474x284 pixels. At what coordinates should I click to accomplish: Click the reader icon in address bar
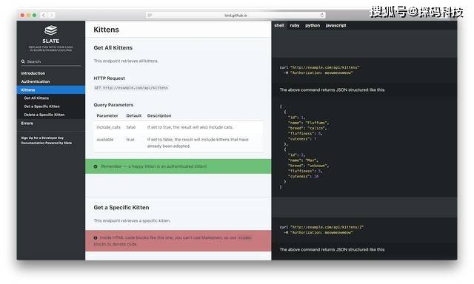[x=150, y=15]
